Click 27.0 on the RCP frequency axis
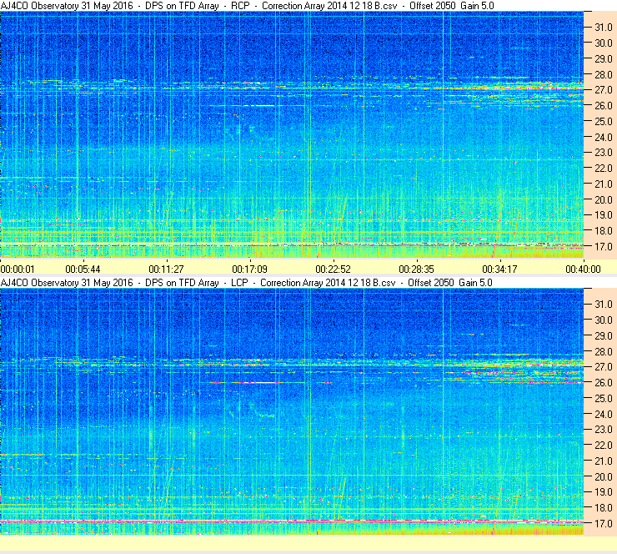 pyautogui.click(x=603, y=90)
